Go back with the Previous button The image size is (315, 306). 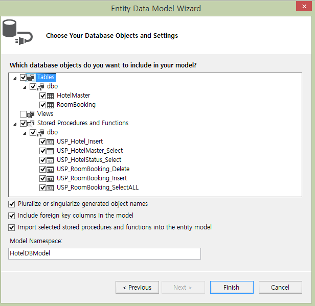[137, 287]
